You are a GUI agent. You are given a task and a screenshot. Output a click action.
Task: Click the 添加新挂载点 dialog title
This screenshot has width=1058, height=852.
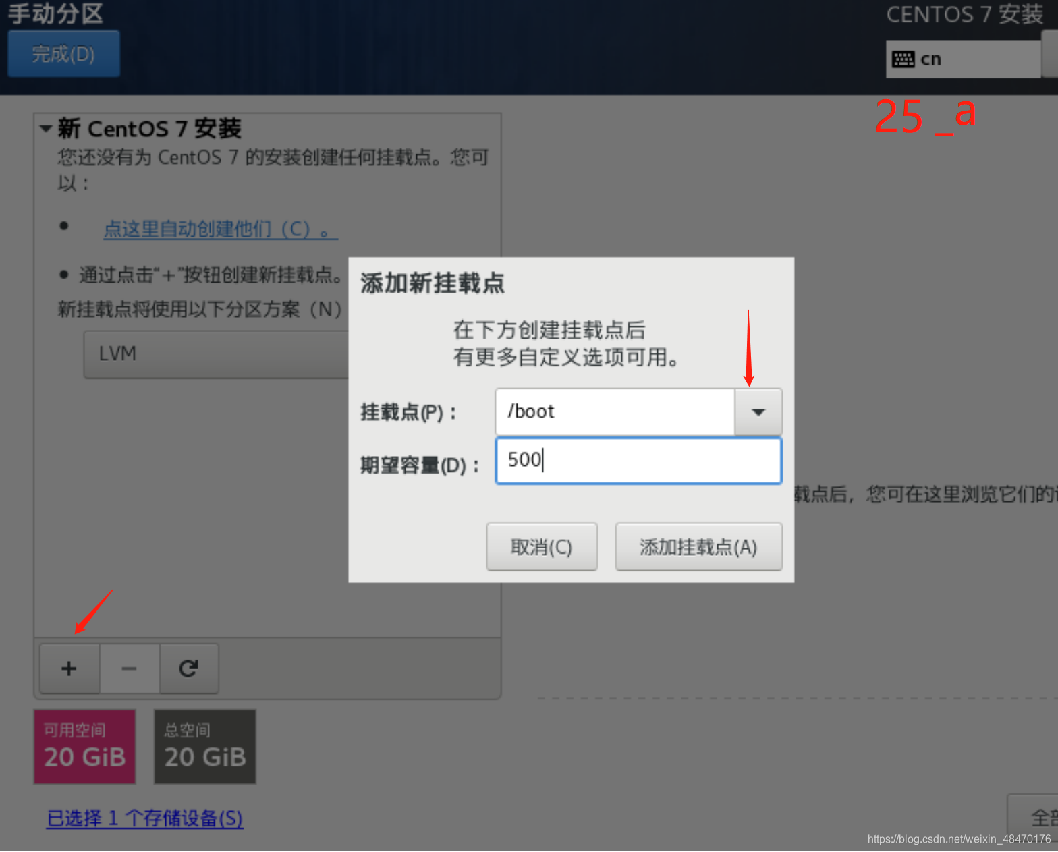pyautogui.click(x=432, y=283)
